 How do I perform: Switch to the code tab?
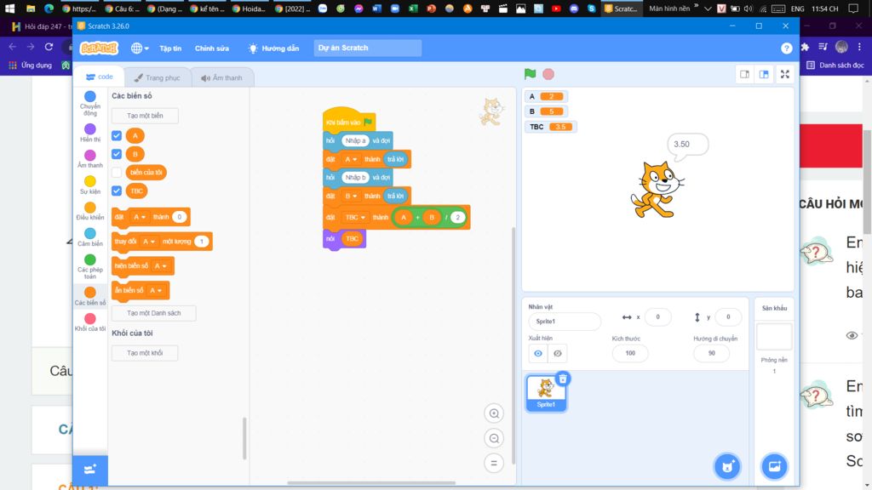pos(99,77)
